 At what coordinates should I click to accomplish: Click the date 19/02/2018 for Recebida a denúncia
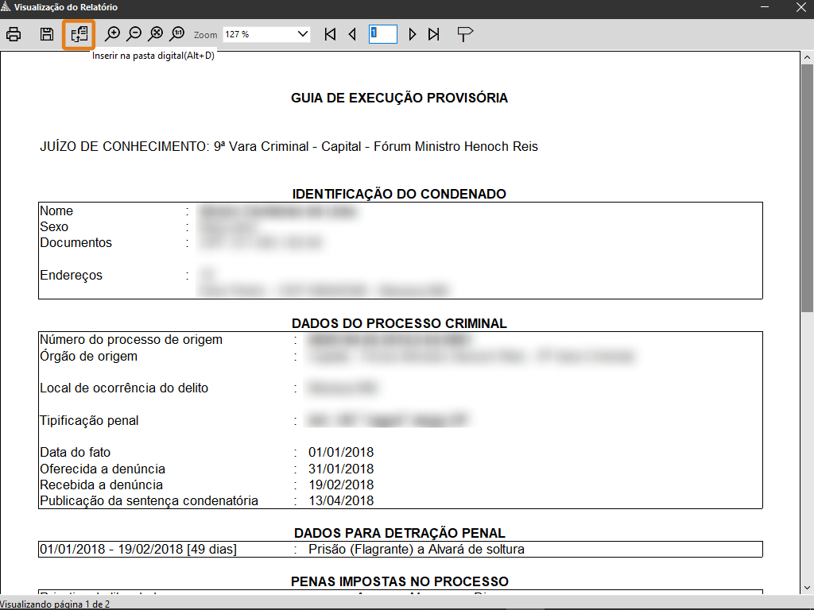coord(341,485)
